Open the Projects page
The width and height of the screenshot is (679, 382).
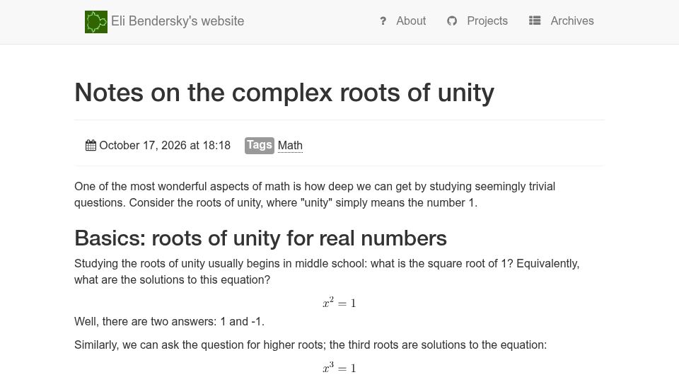(487, 21)
